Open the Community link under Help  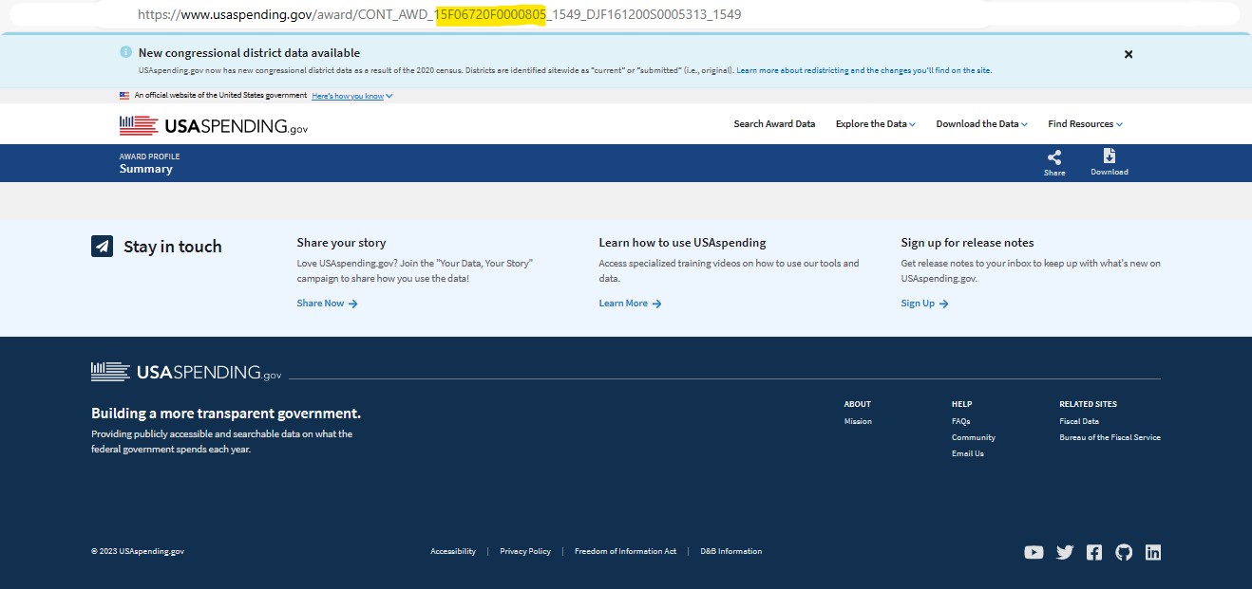coord(974,437)
